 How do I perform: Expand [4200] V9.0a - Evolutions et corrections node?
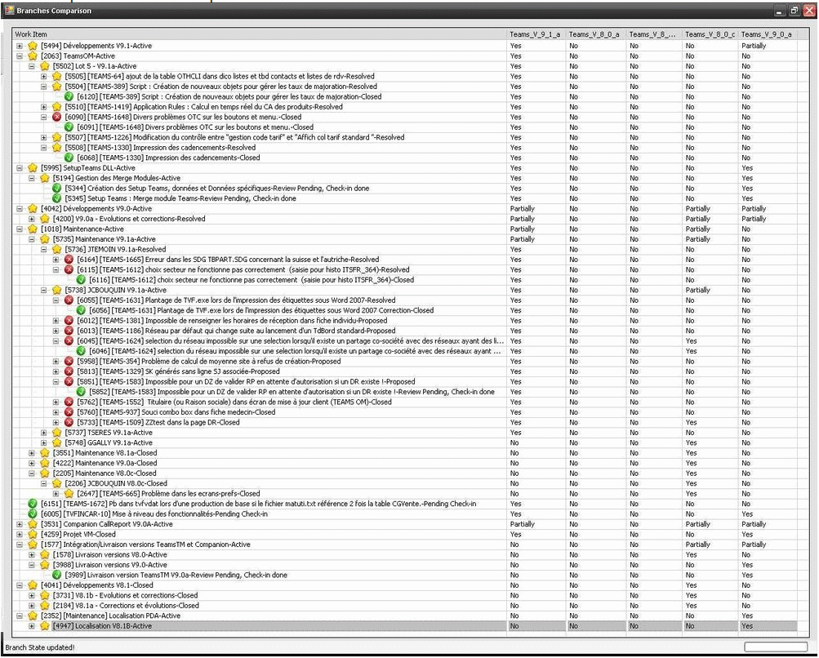click(32, 219)
